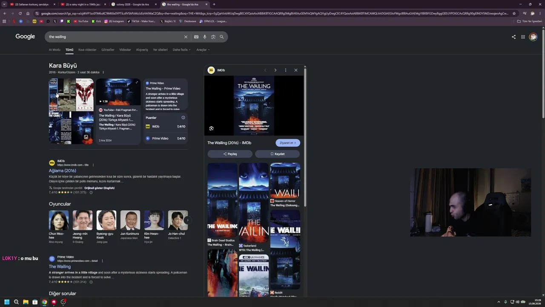Viewport: 545px width, 307px height.
Task: Switch to the Yer siteleri tab
Action: click(160, 50)
